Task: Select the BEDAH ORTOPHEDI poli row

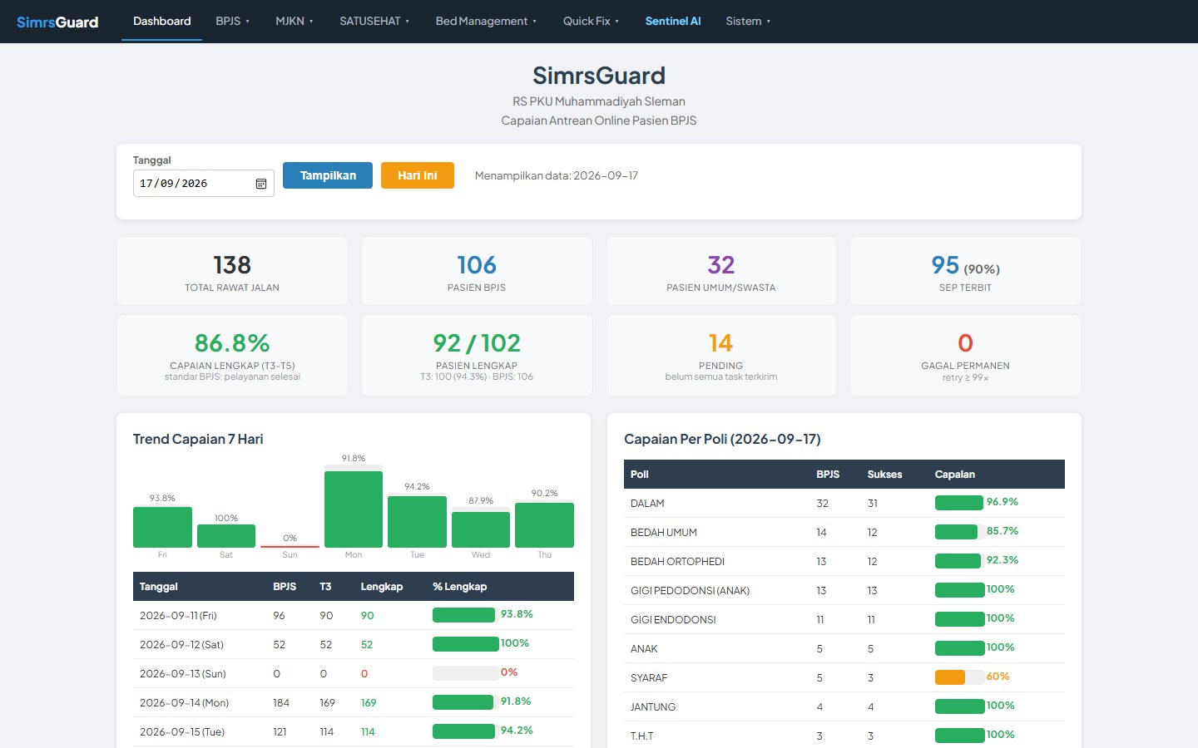Action: click(844, 561)
